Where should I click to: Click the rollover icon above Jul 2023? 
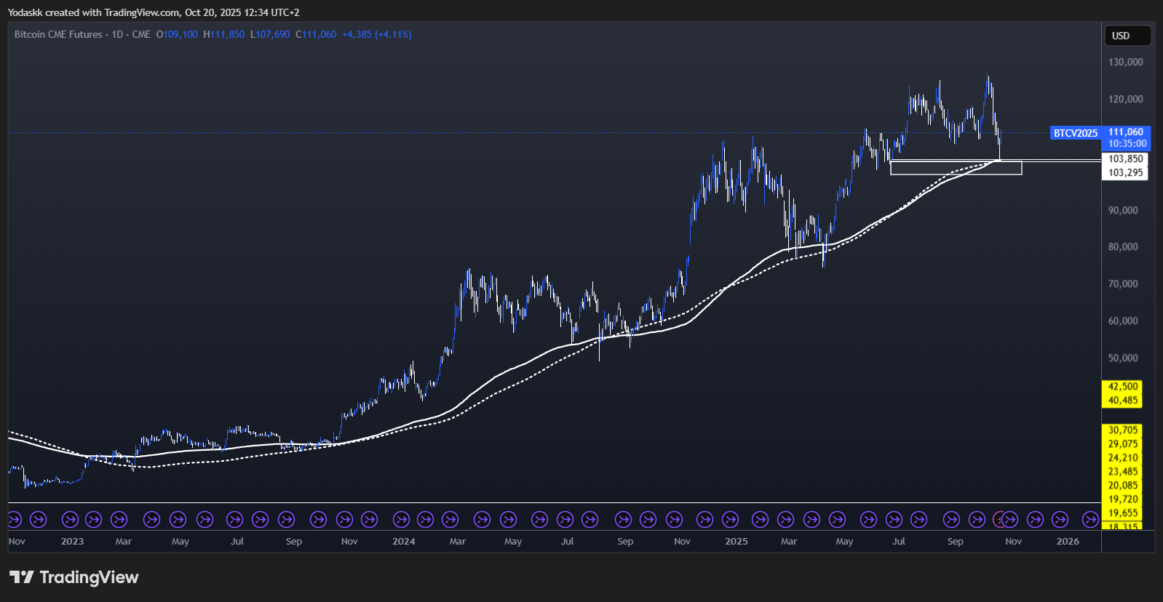[234, 520]
